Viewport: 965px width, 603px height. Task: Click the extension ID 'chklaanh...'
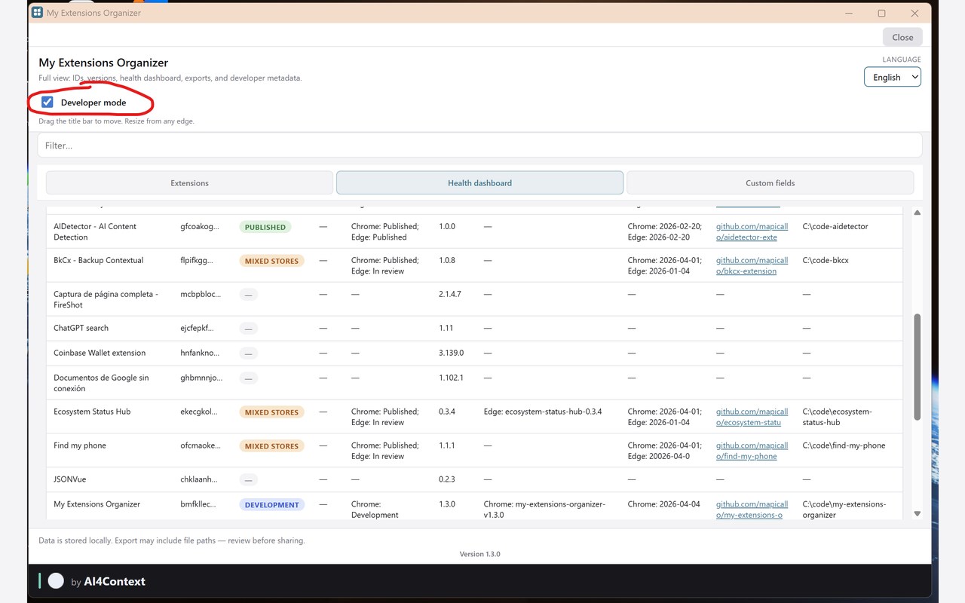pyautogui.click(x=199, y=479)
